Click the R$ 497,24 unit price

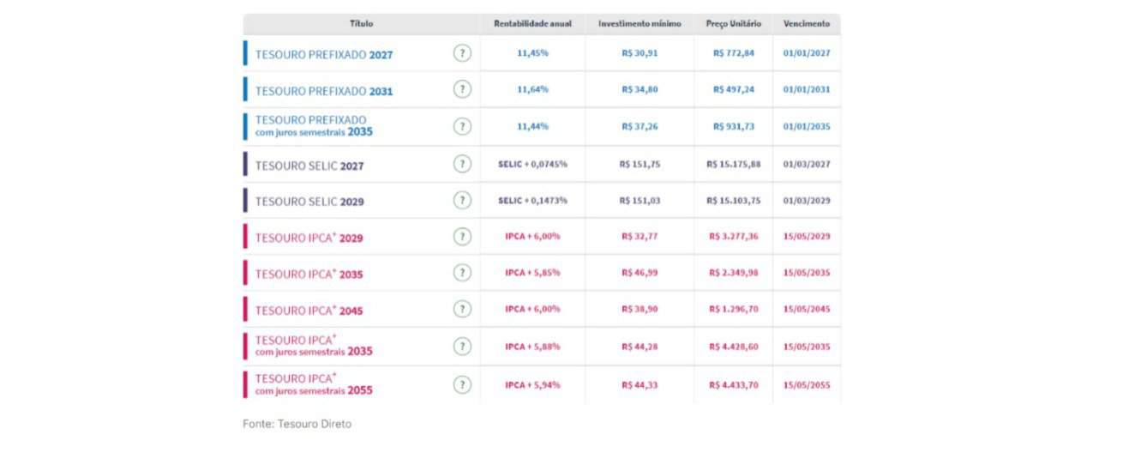pyautogui.click(x=733, y=89)
